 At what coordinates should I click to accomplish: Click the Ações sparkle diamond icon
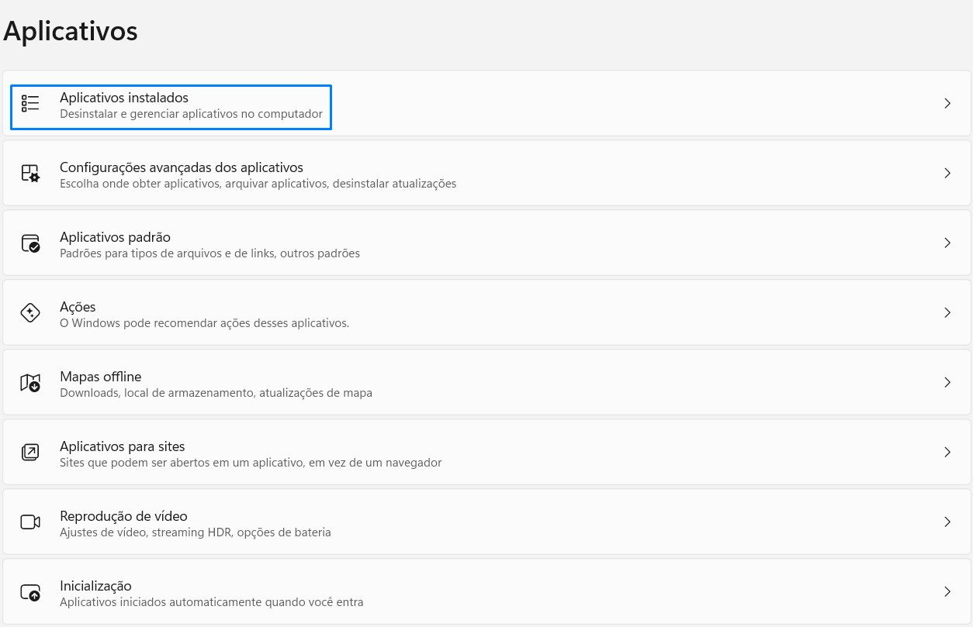[x=30, y=312]
